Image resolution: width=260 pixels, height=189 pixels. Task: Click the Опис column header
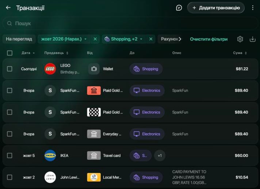177,53
